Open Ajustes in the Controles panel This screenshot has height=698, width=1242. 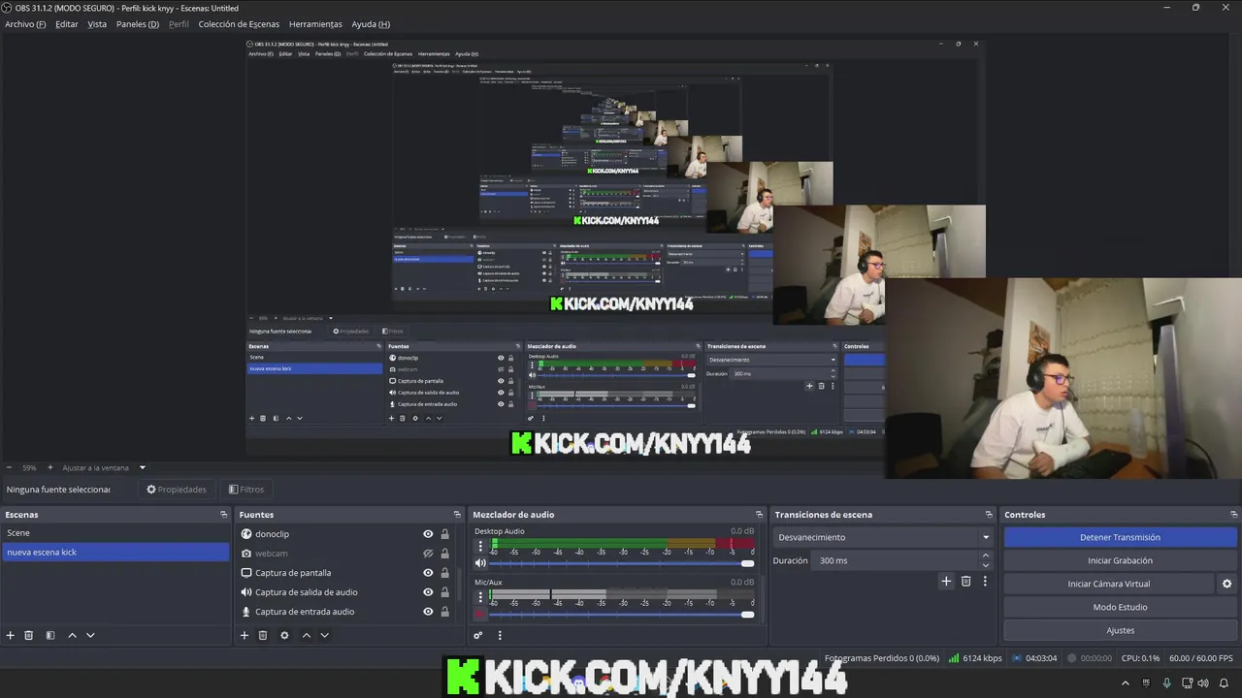[x=1120, y=630]
